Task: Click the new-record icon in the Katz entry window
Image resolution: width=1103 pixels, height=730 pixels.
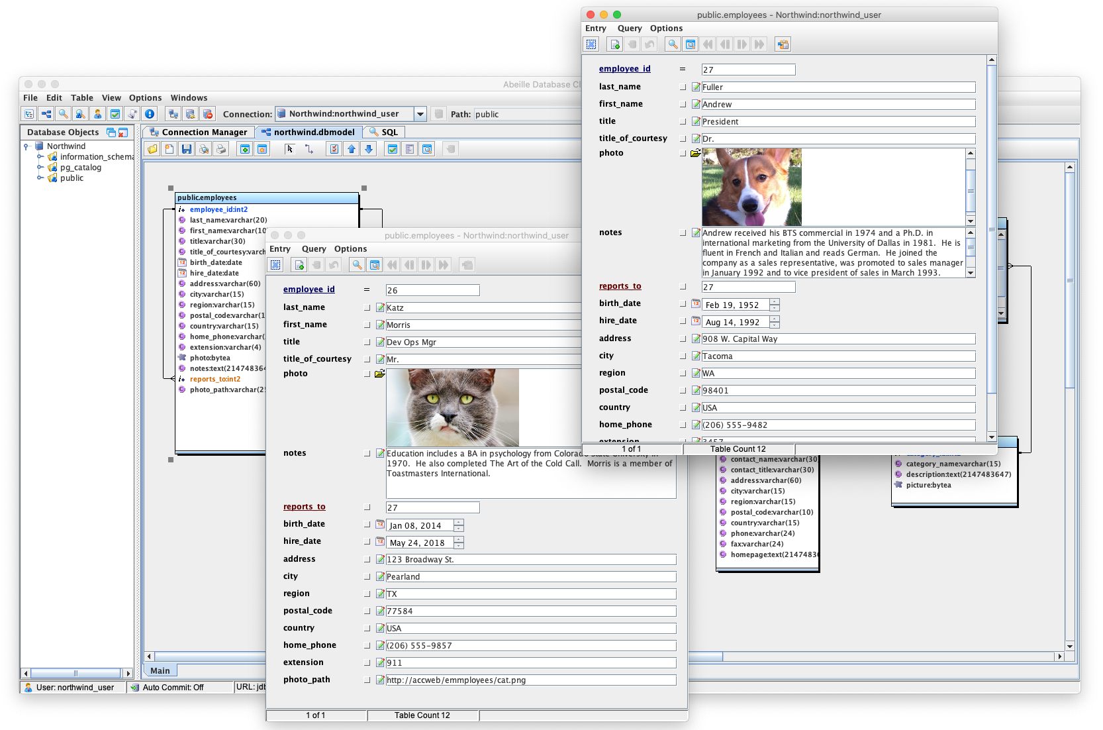Action: point(299,264)
